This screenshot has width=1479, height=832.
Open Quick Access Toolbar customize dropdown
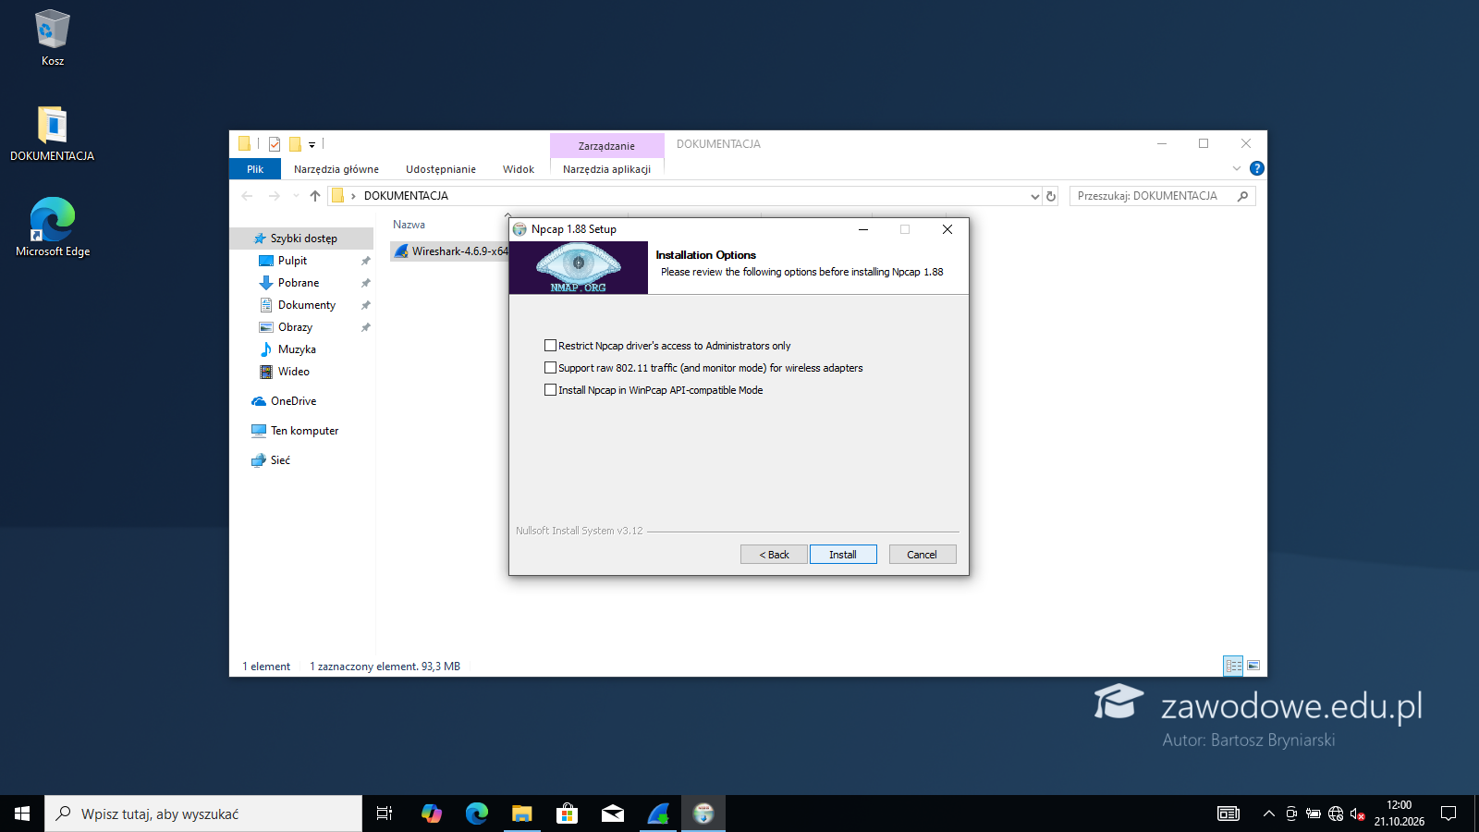tap(312, 144)
